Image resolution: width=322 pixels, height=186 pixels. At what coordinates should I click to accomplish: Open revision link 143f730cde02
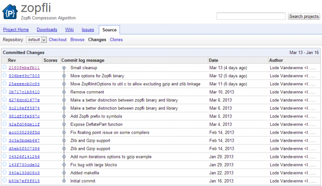click(x=24, y=165)
